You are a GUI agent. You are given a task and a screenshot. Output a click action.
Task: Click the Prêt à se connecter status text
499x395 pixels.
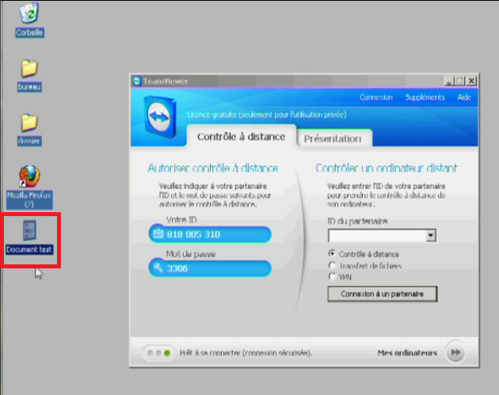tap(246, 353)
